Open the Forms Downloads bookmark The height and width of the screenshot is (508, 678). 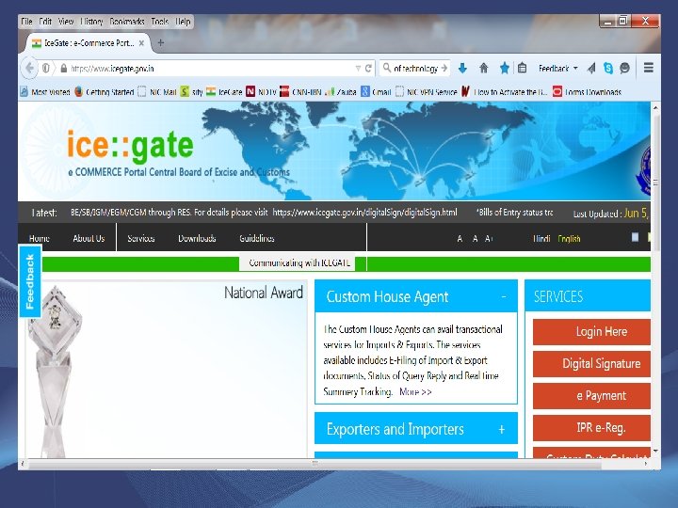tap(588, 92)
